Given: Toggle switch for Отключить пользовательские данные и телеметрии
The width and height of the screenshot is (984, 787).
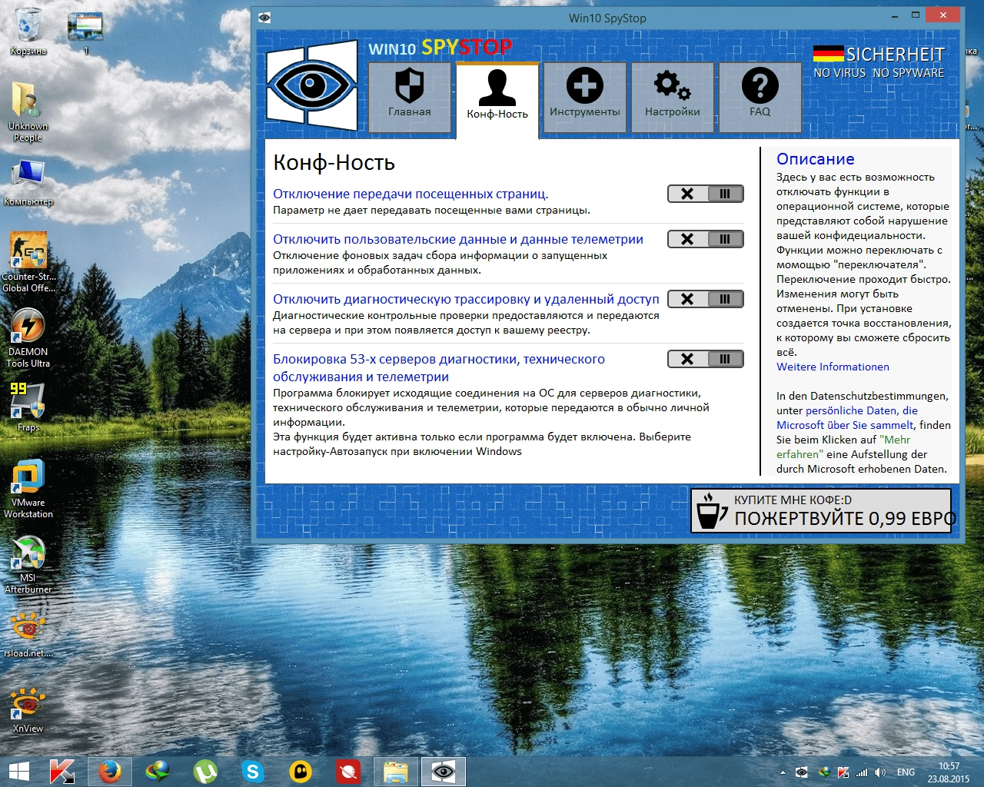Looking at the screenshot, I should pyautogui.click(x=706, y=239).
